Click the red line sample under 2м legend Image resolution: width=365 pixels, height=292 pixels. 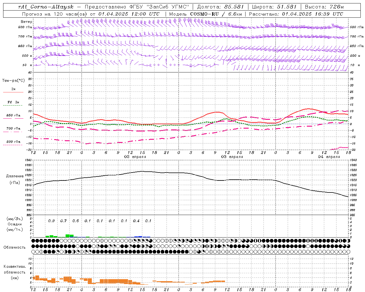pyautogui.click(x=13, y=92)
